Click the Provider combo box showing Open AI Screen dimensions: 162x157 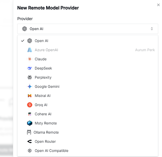pyautogui.click(x=88, y=29)
